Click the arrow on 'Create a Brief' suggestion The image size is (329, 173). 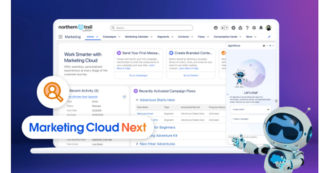268,109
